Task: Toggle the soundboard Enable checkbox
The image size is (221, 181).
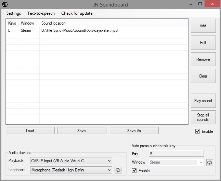Action: 197,131
